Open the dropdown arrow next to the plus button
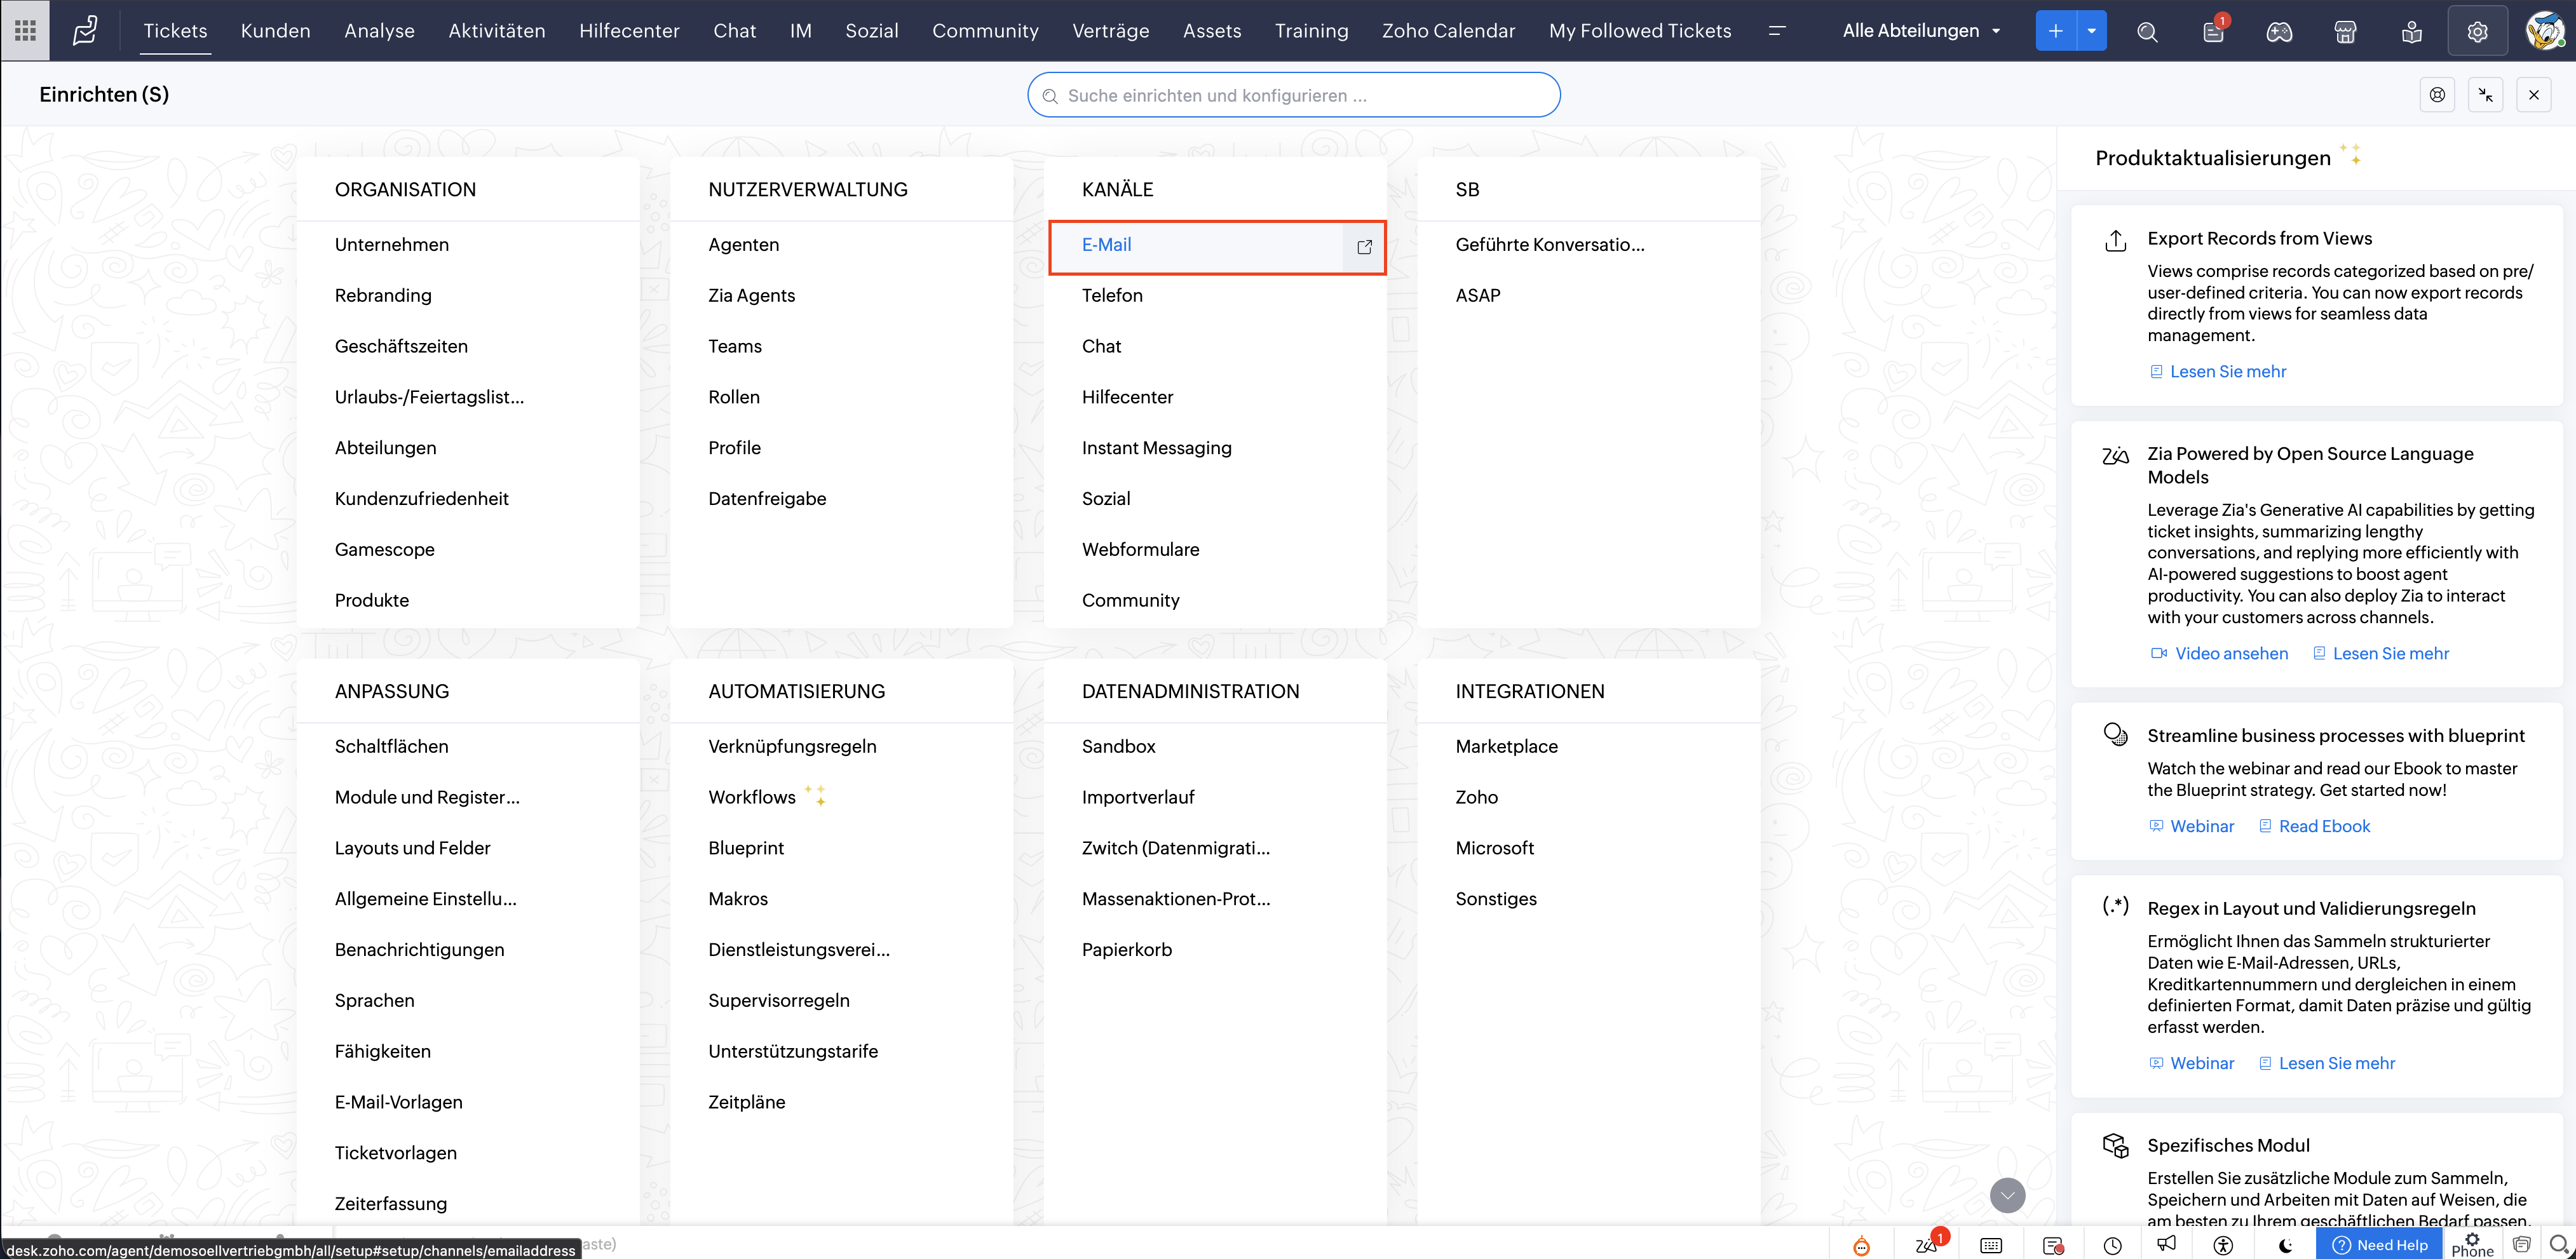Screen dimensions: 2576x1259 click(2091, 31)
